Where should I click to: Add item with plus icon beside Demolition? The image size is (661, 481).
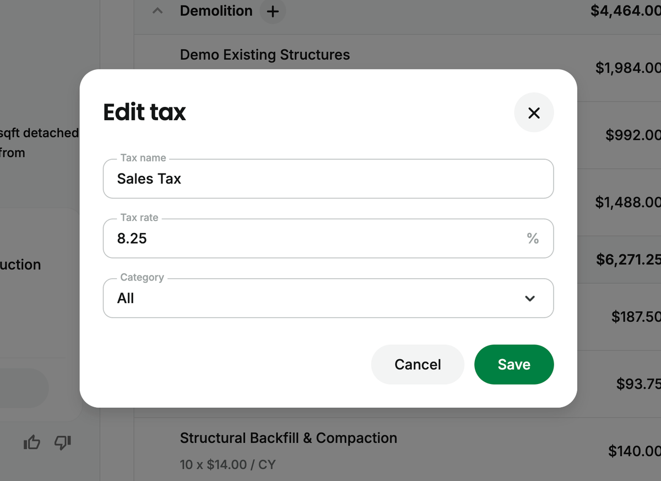272,11
